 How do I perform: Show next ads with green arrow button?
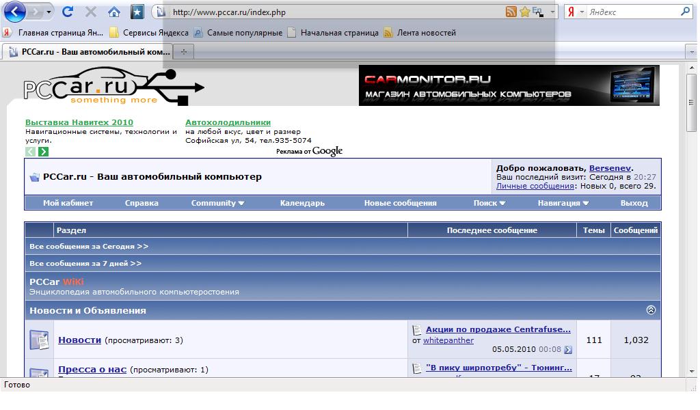pos(44,152)
